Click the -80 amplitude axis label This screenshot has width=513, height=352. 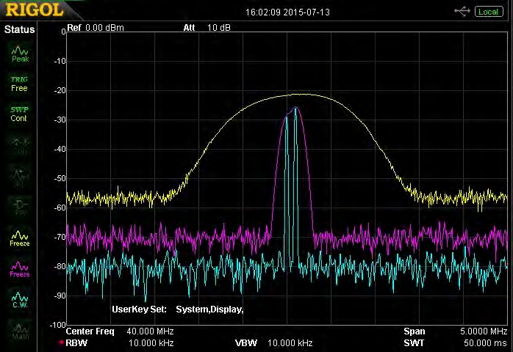(60, 266)
